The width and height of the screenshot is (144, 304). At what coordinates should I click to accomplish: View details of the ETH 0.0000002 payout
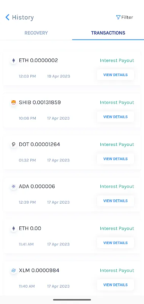(116, 75)
